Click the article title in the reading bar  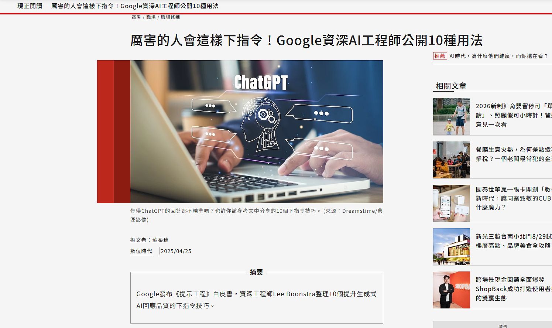coord(135,6)
